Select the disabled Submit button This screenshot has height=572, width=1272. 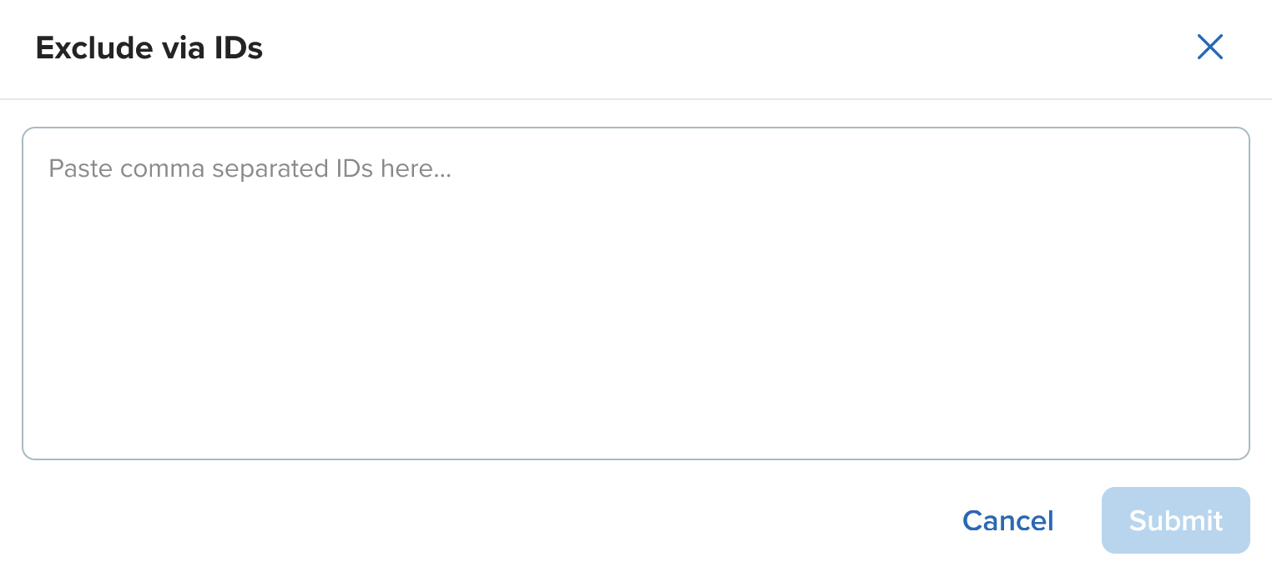click(x=1175, y=520)
